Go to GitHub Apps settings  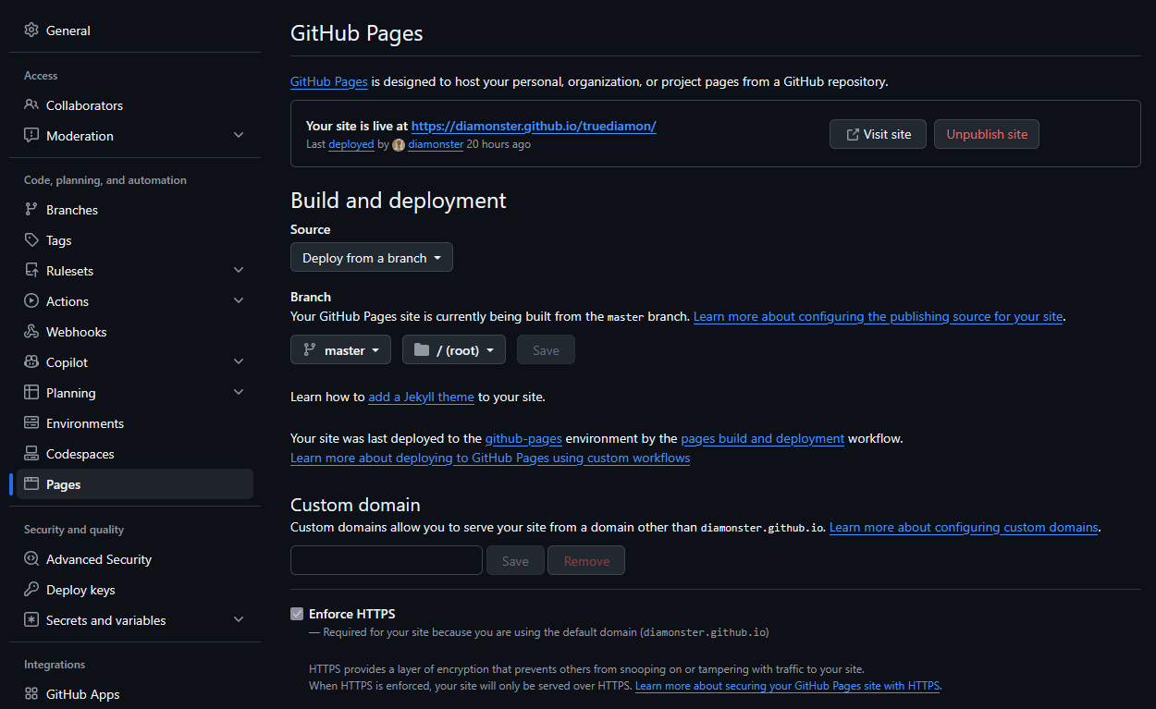[x=135, y=694]
